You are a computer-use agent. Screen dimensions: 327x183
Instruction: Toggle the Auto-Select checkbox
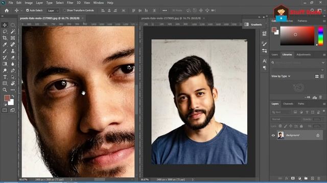pyautogui.click(x=27, y=10)
